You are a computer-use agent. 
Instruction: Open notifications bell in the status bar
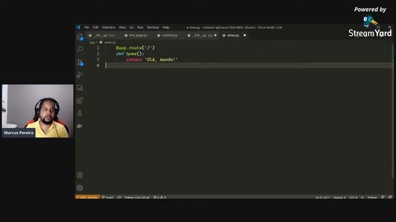(x=390, y=197)
